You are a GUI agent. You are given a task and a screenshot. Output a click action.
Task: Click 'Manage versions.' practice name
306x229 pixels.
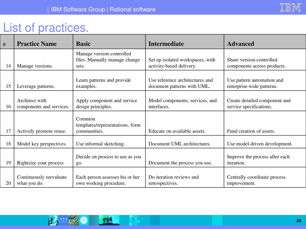pyautogui.click(x=35, y=66)
